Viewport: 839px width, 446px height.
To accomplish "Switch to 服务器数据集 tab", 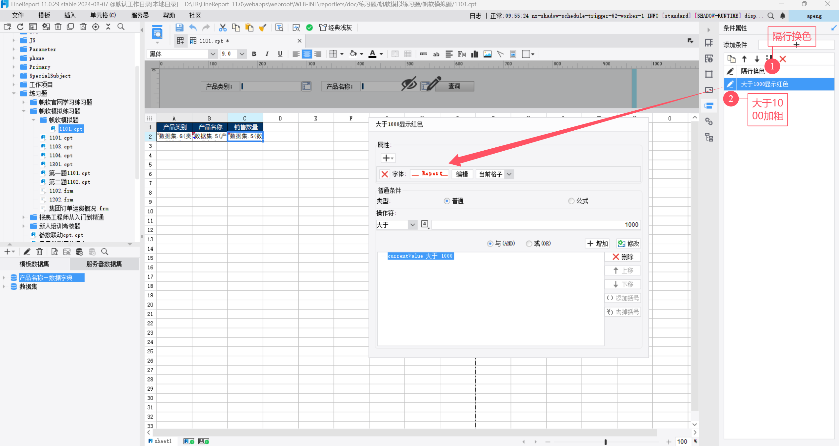I will [104, 264].
